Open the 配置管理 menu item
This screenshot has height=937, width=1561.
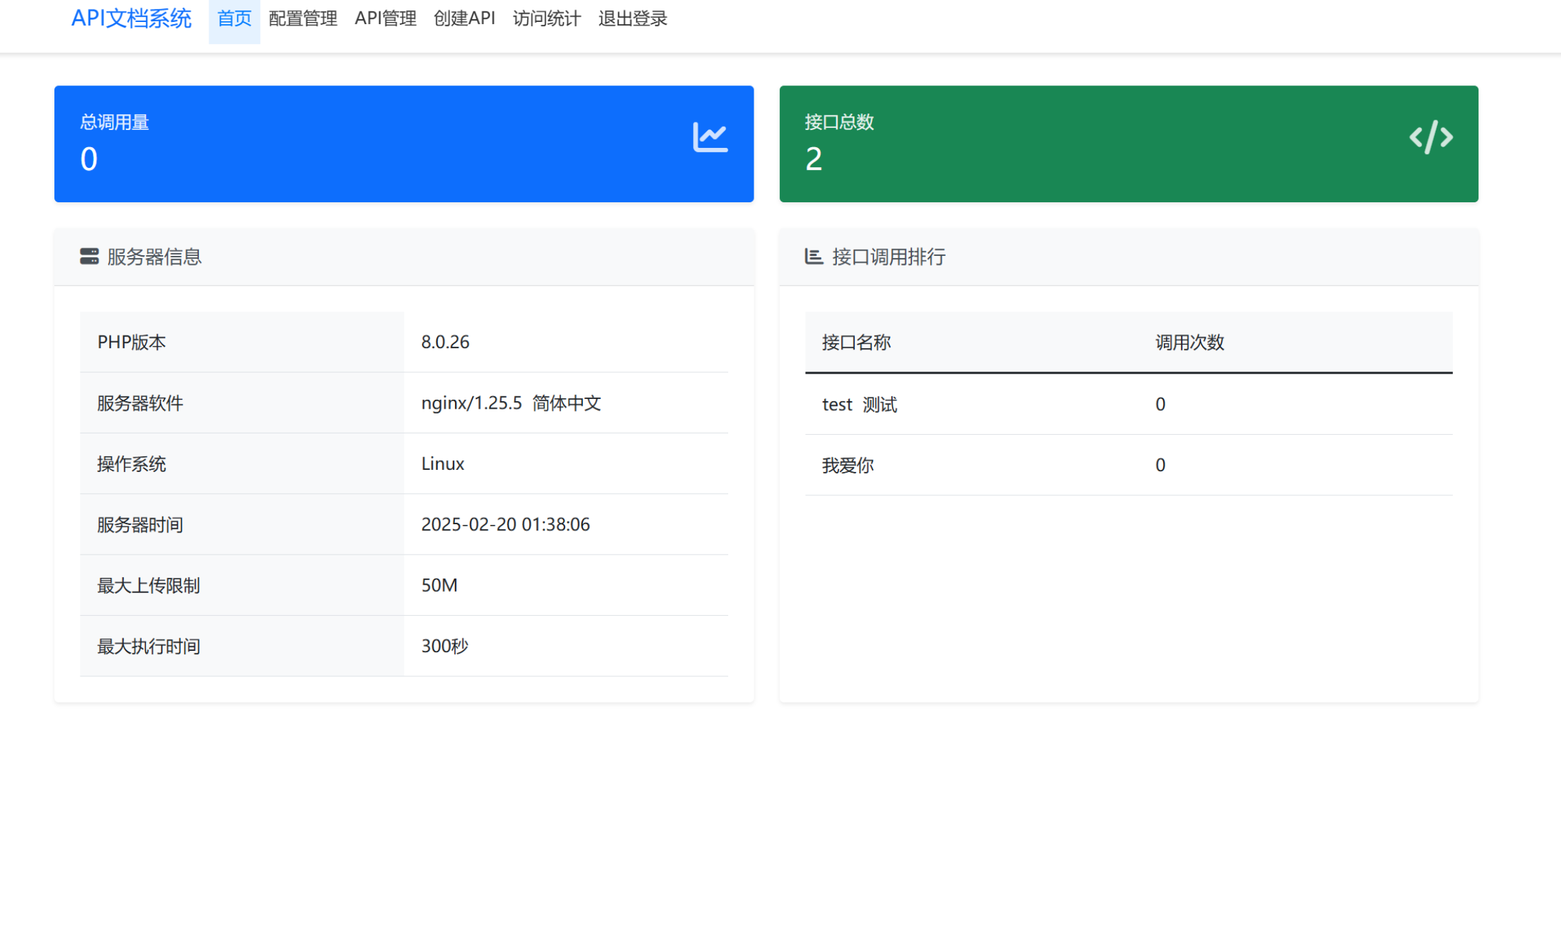(303, 19)
